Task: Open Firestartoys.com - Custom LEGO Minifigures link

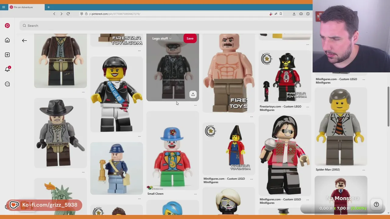Action: pos(280,108)
